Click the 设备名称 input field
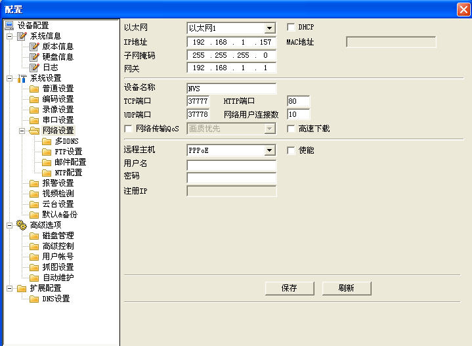472x346 pixels. [232, 89]
